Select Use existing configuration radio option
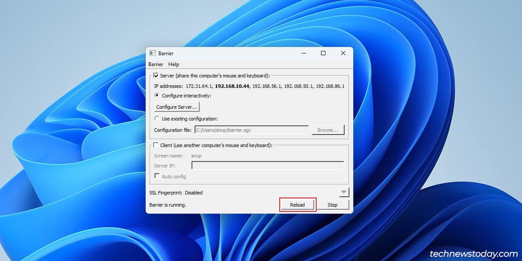The height and width of the screenshot is (261, 522). click(157, 118)
